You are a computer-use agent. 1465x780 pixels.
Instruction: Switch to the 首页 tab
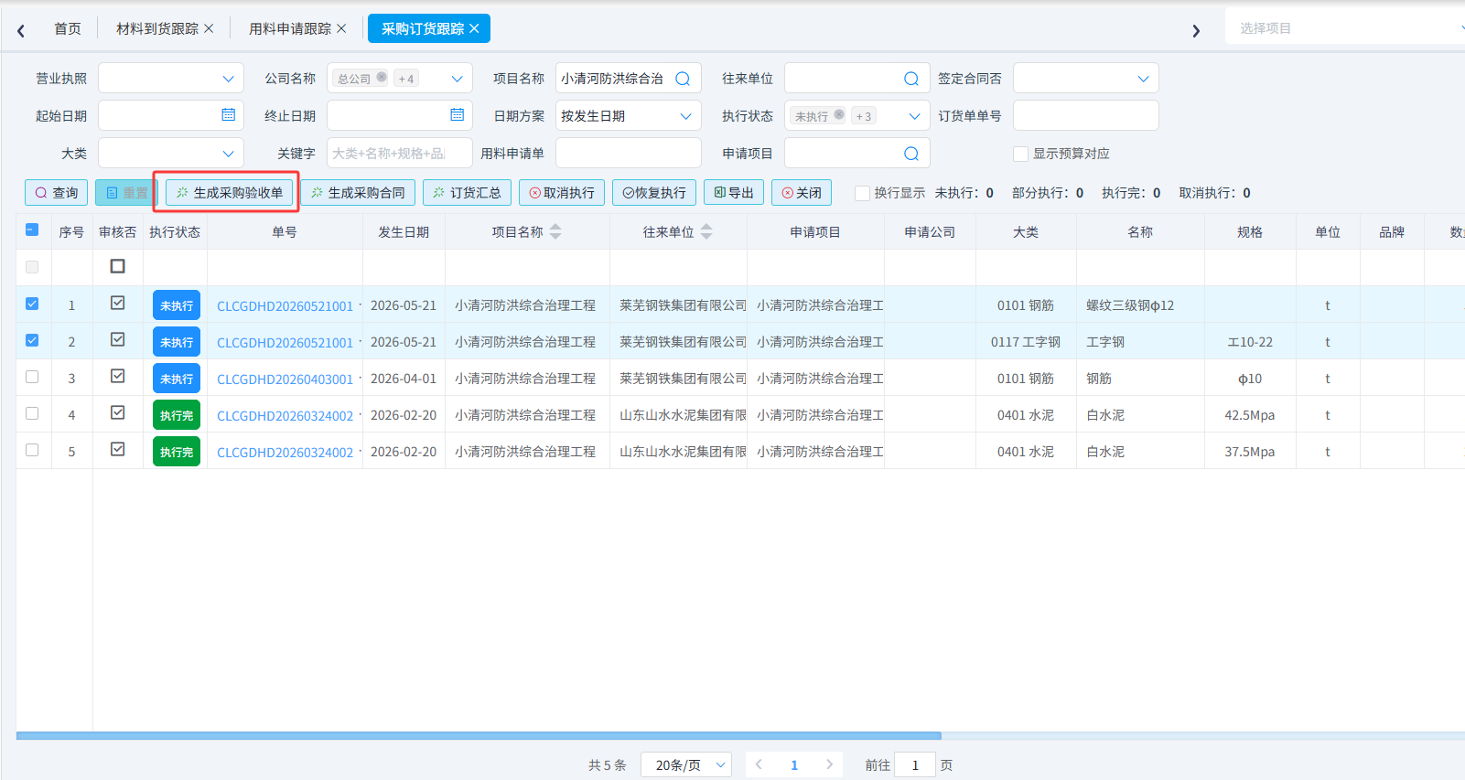point(68,28)
